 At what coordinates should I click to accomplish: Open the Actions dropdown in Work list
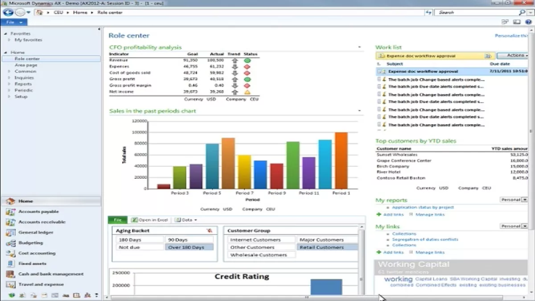click(x=512, y=56)
